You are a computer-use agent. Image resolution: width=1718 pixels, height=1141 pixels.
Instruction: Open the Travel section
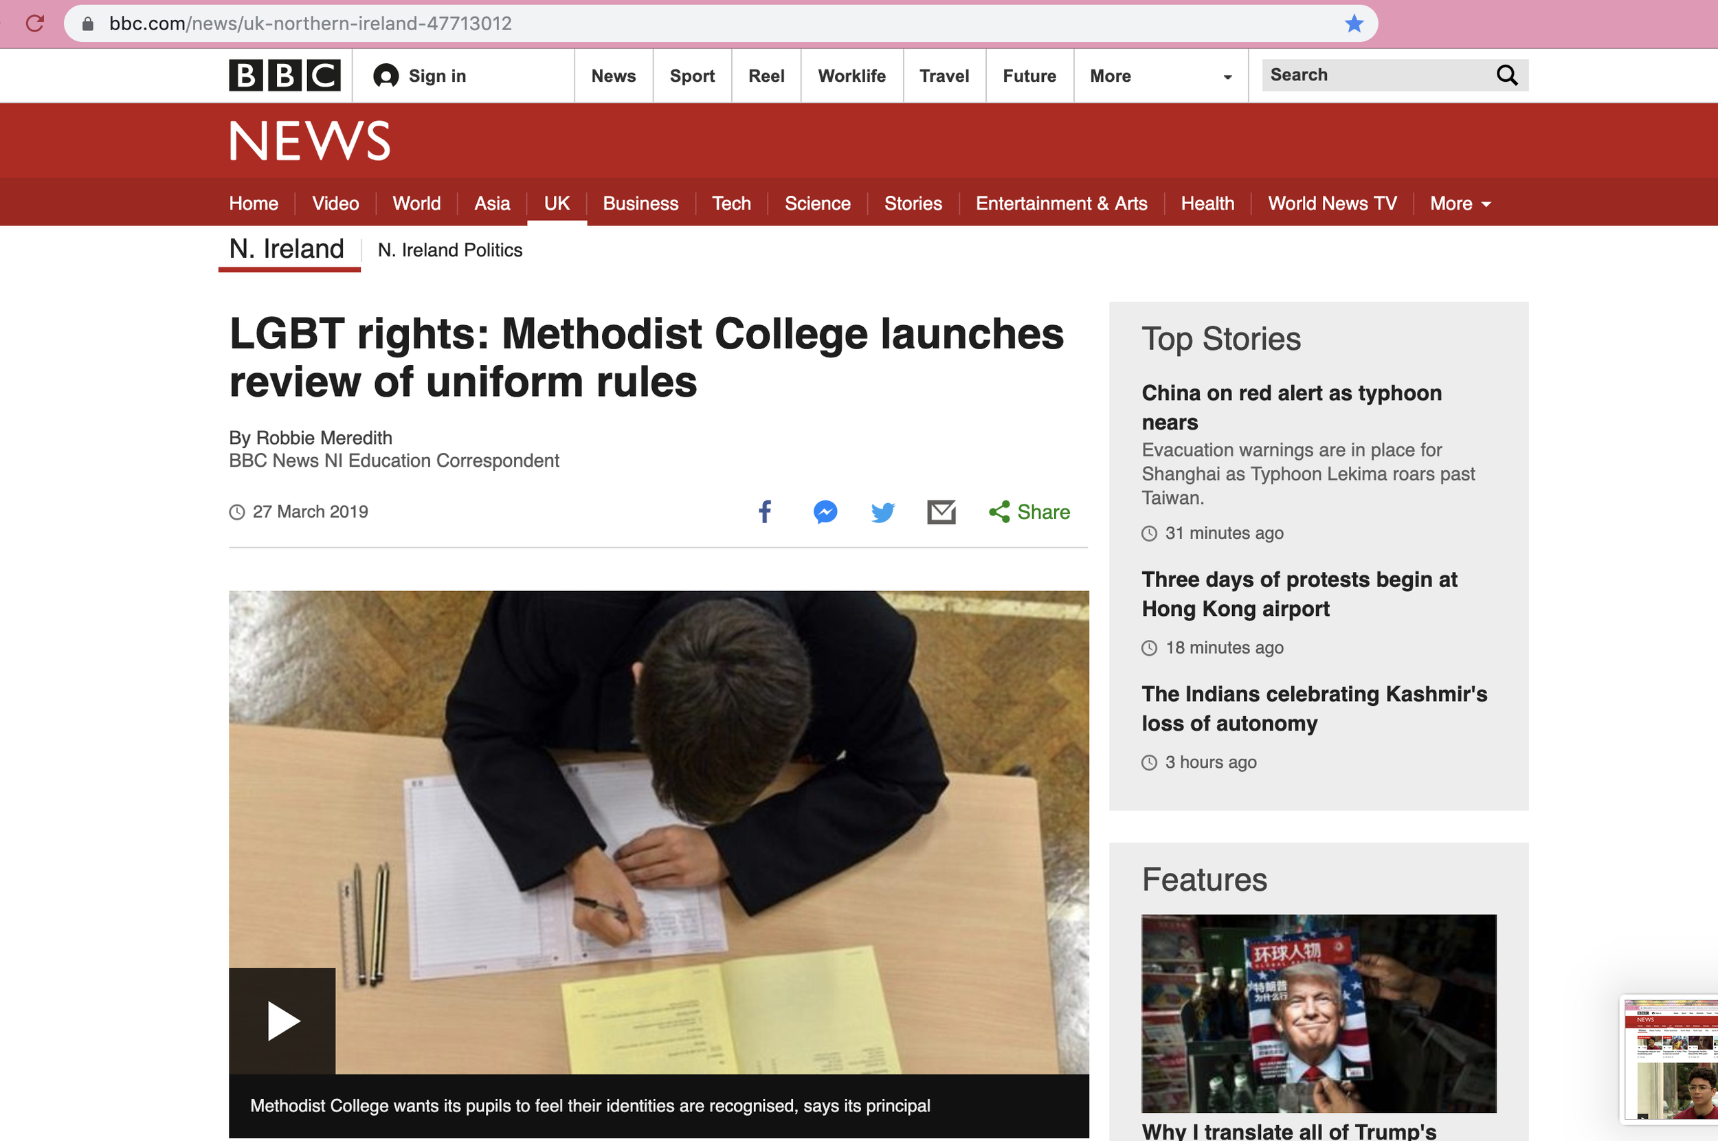944,76
